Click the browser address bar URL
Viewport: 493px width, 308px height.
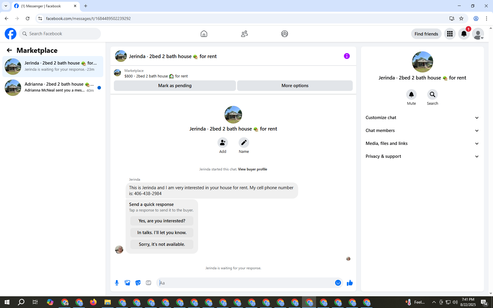click(88, 18)
